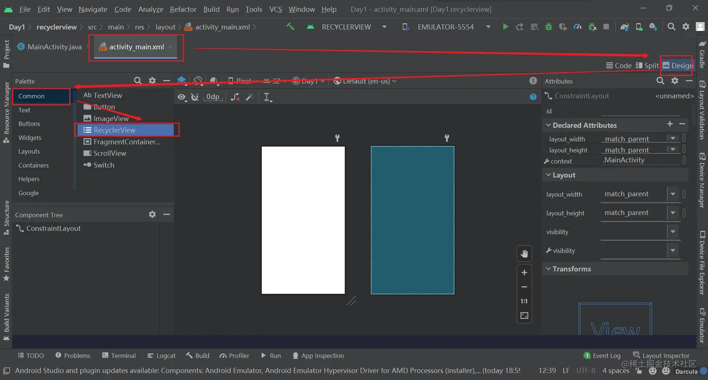The width and height of the screenshot is (708, 380).
Task: Click the Debug app bug icon
Action: (549, 27)
